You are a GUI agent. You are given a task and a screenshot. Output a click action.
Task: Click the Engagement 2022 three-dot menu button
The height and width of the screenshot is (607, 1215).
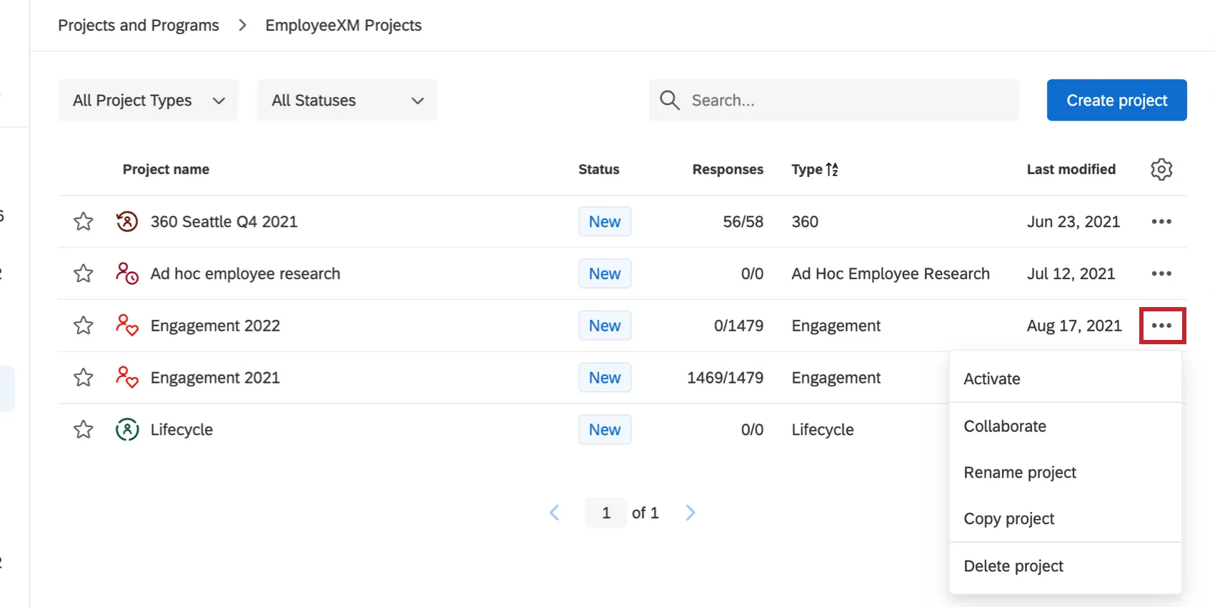[x=1161, y=326]
